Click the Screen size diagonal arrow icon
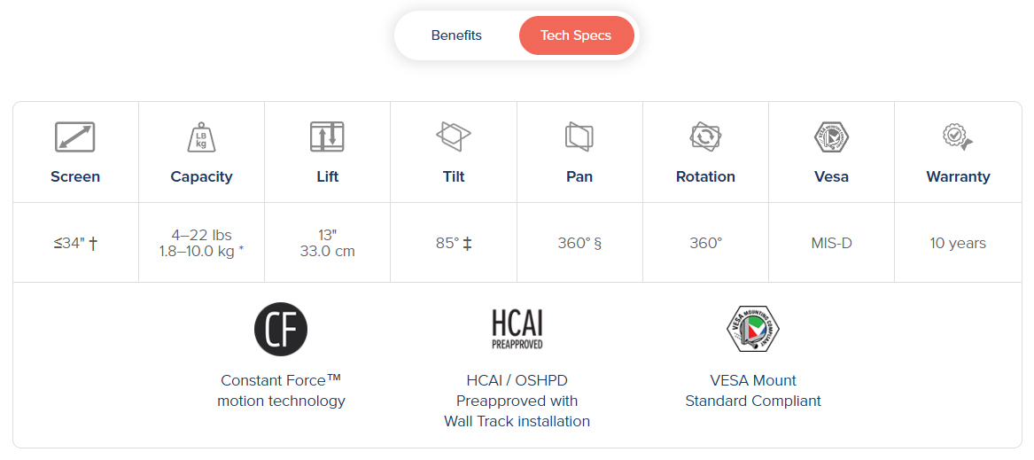 click(x=75, y=136)
